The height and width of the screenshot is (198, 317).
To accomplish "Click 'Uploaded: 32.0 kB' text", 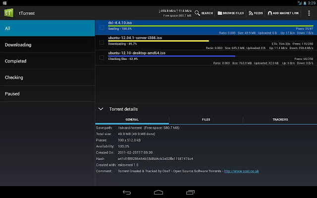I will (x=266, y=63).
